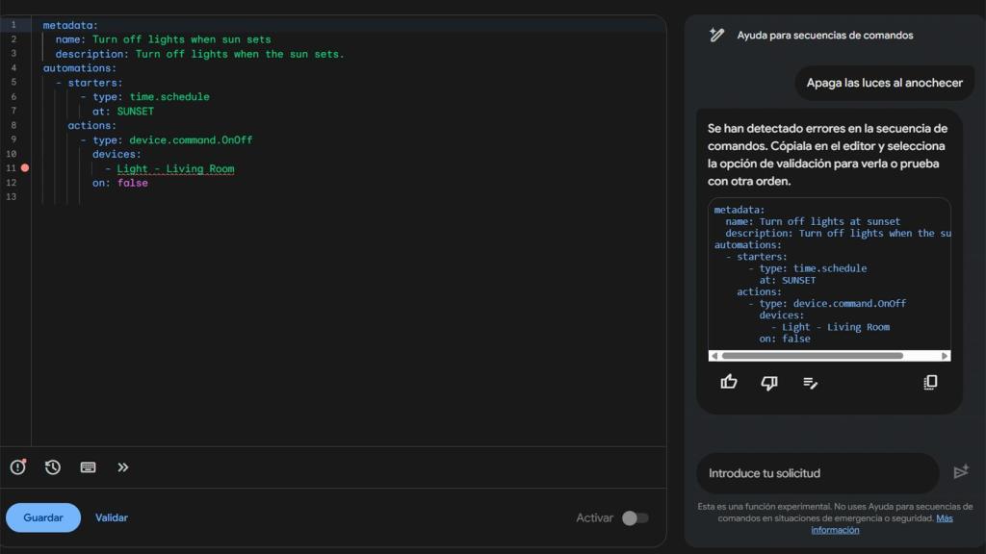Insert the suggested code into the editor

pyautogui.click(x=810, y=383)
